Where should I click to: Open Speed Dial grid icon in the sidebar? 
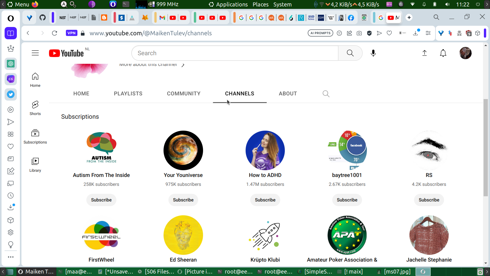[x=11, y=134]
